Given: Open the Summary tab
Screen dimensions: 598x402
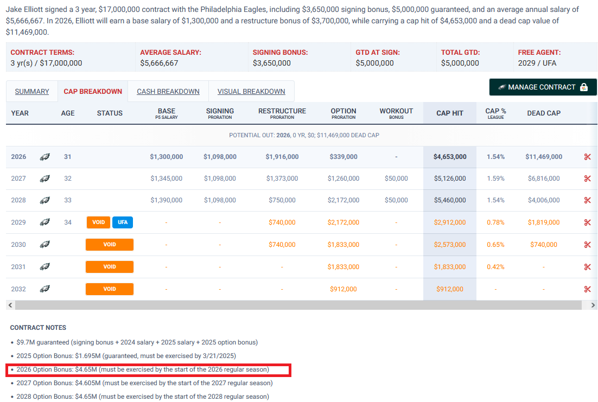Looking at the screenshot, I should click(x=32, y=92).
